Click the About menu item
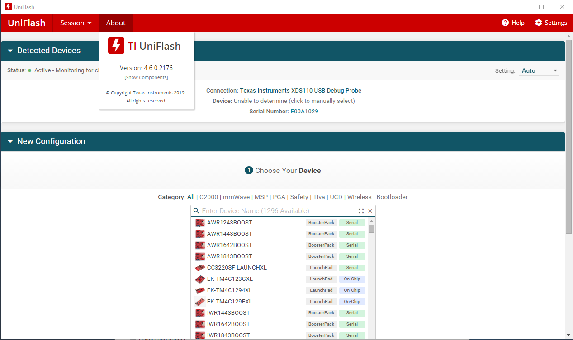This screenshot has height=340, width=573. (x=116, y=23)
